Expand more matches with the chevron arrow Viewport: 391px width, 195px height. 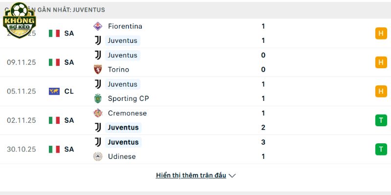pos(232,175)
